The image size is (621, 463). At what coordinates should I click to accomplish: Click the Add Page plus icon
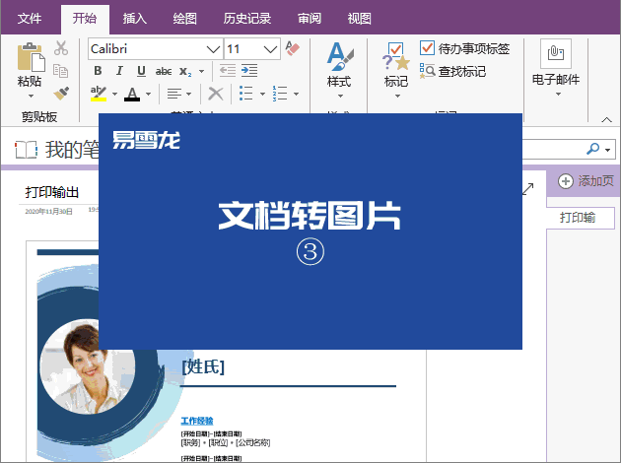(x=566, y=181)
